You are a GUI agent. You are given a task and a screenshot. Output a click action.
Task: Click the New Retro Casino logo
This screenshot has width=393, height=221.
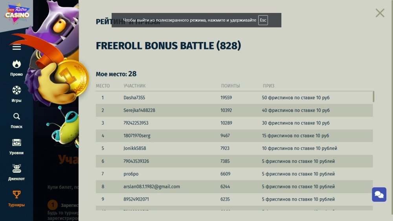pos(17,13)
